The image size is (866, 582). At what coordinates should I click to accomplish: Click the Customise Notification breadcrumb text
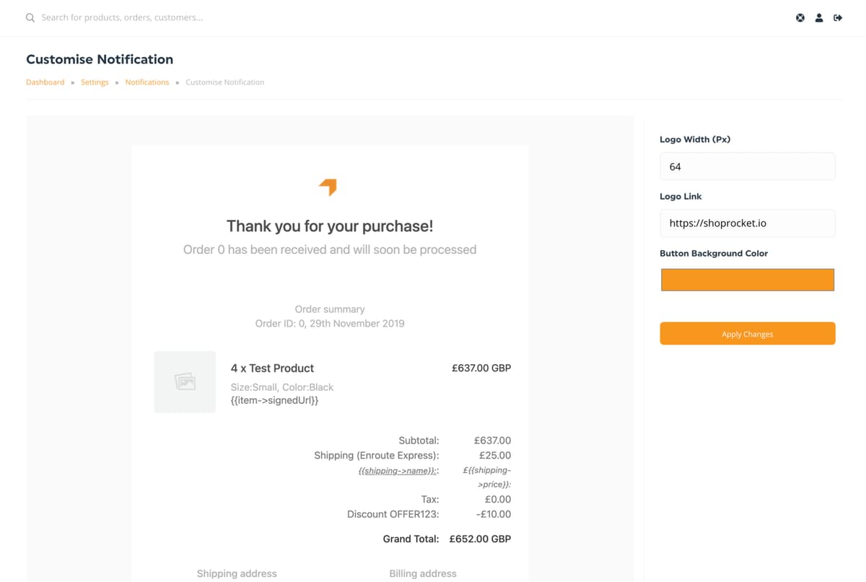(224, 82)
